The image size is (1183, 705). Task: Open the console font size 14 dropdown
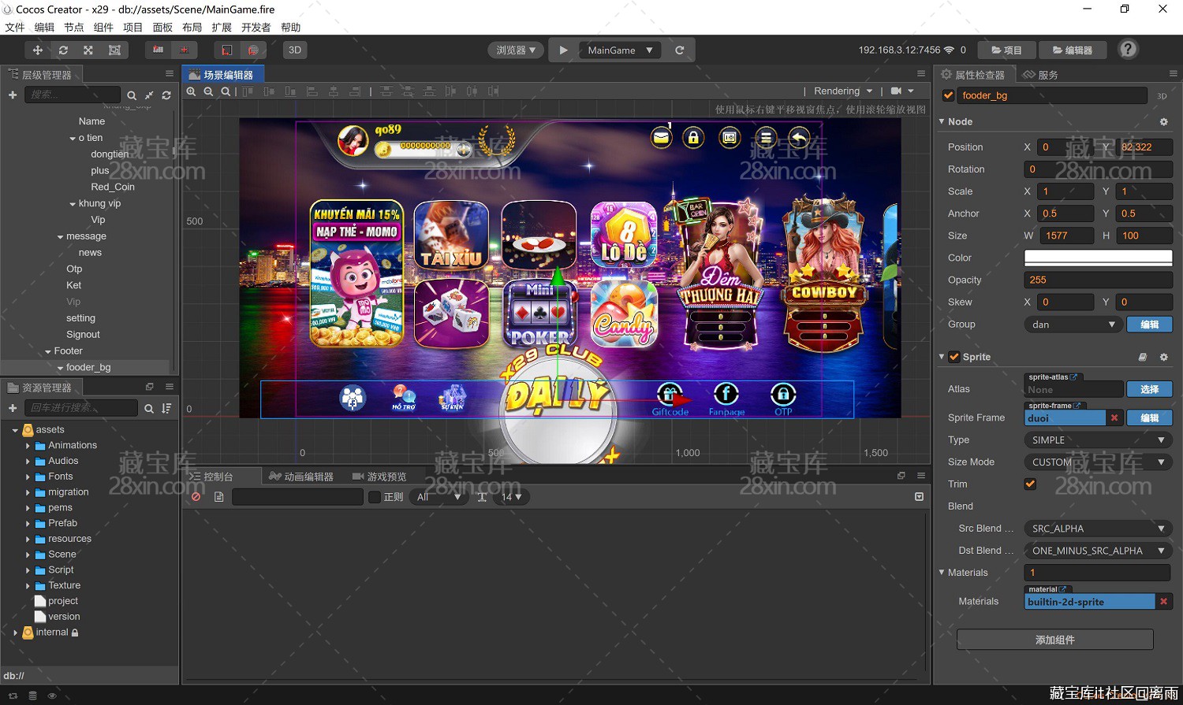(512, 497)
